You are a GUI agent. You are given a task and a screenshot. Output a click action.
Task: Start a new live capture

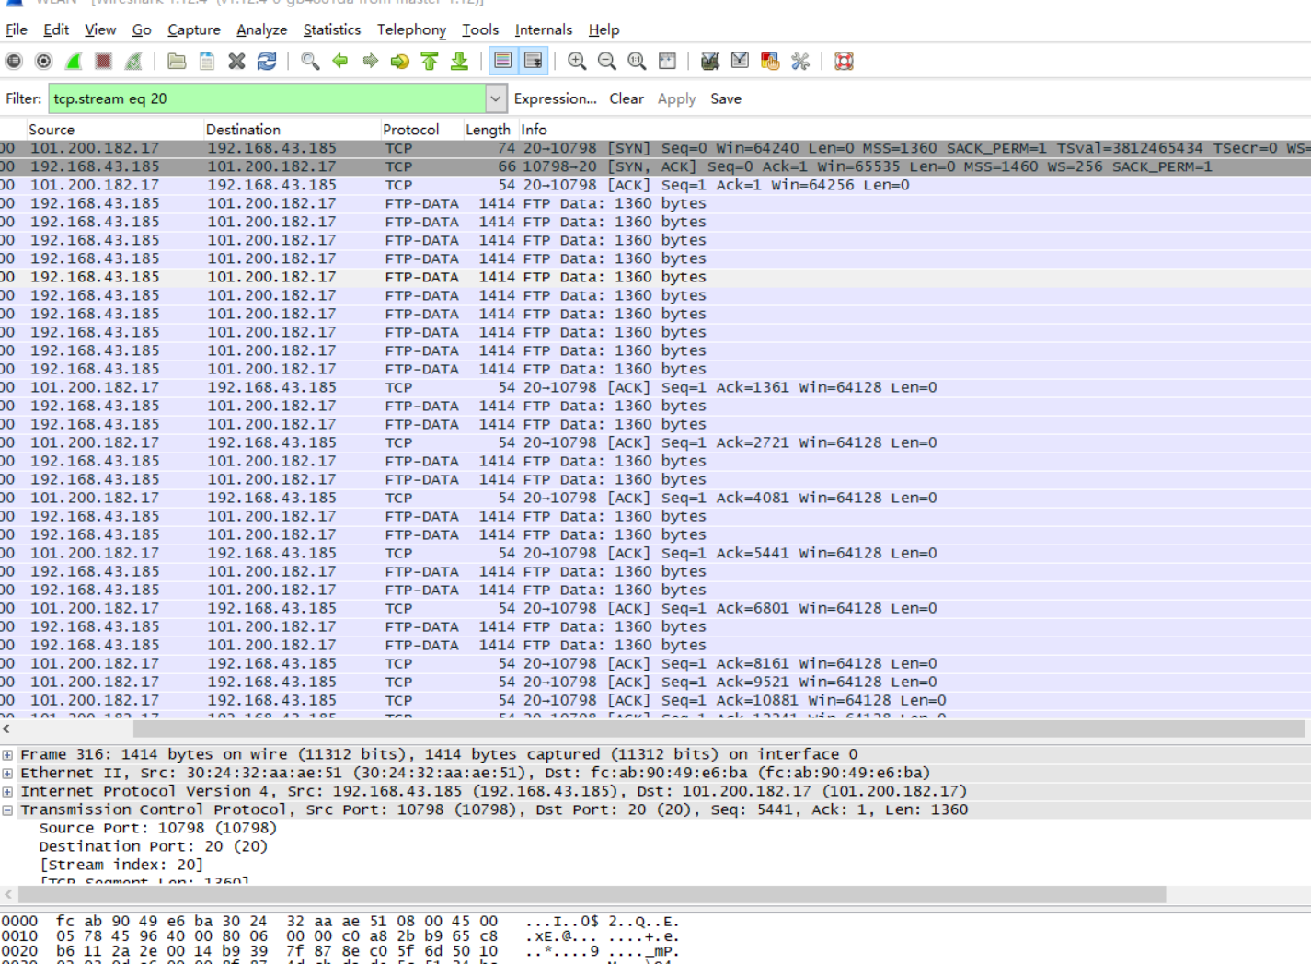pos(74,61)
